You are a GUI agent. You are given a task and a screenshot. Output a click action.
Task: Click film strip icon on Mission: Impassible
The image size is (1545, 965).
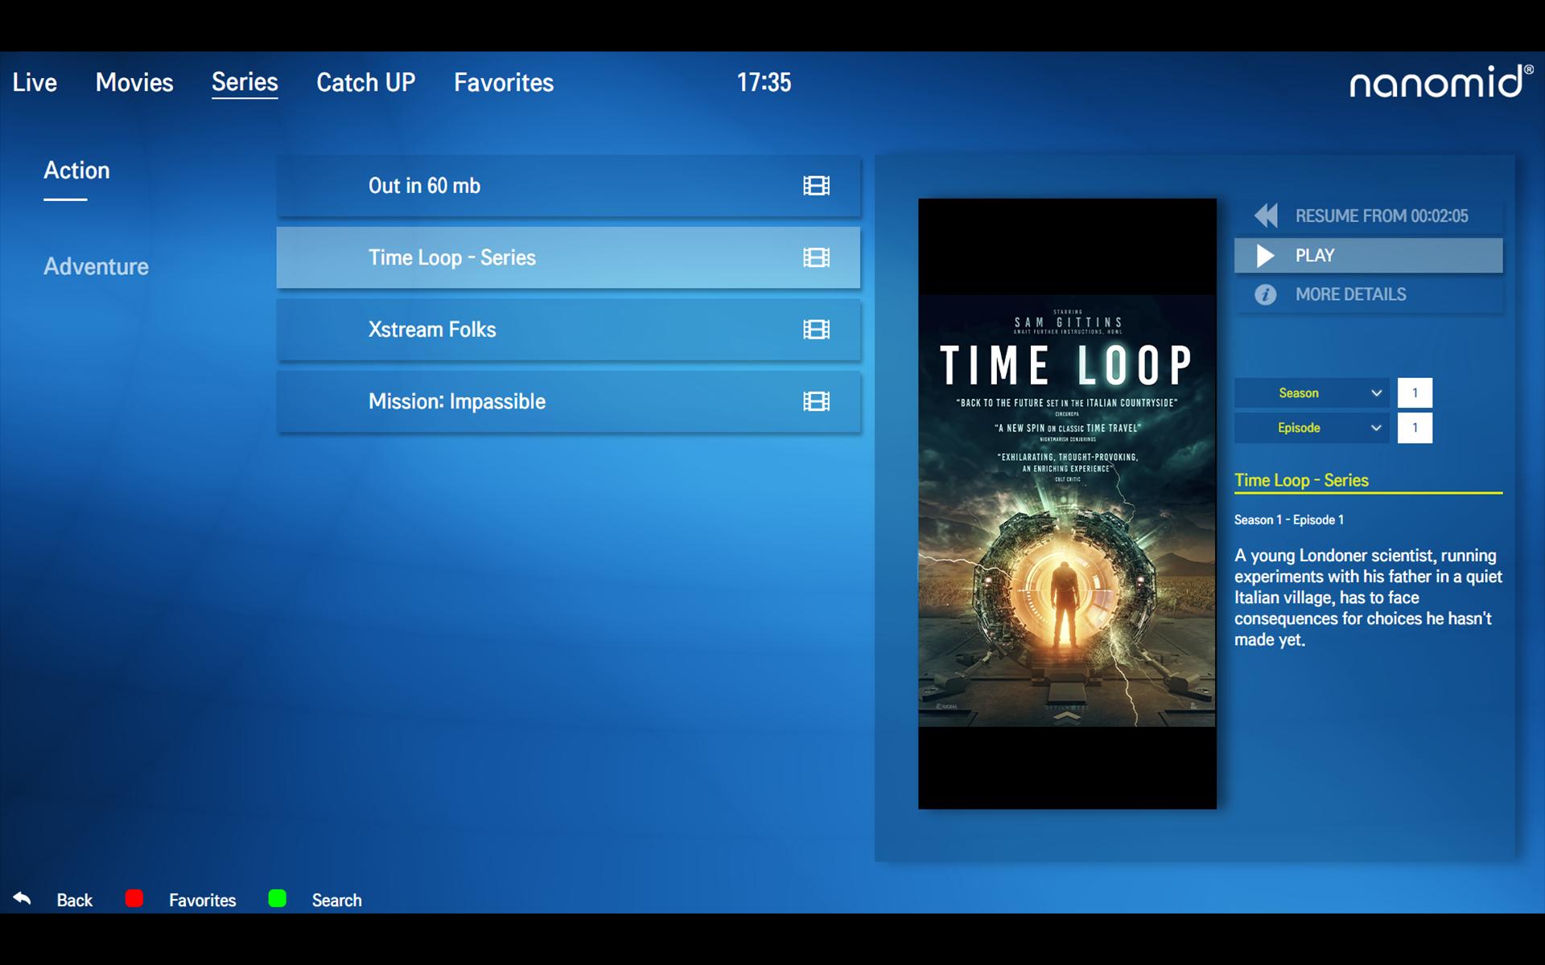[816, 401]
